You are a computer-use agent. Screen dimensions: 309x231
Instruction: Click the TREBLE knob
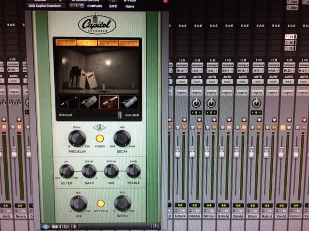[x=133, y=171]
